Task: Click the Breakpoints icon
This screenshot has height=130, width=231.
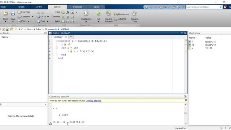Action: (x=86, y=13)
